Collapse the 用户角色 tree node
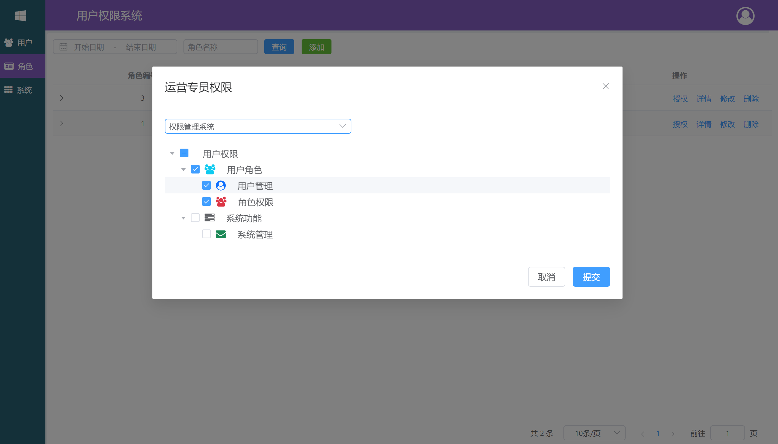This screenshot has width=778, height=444. (x=183, y=169)
